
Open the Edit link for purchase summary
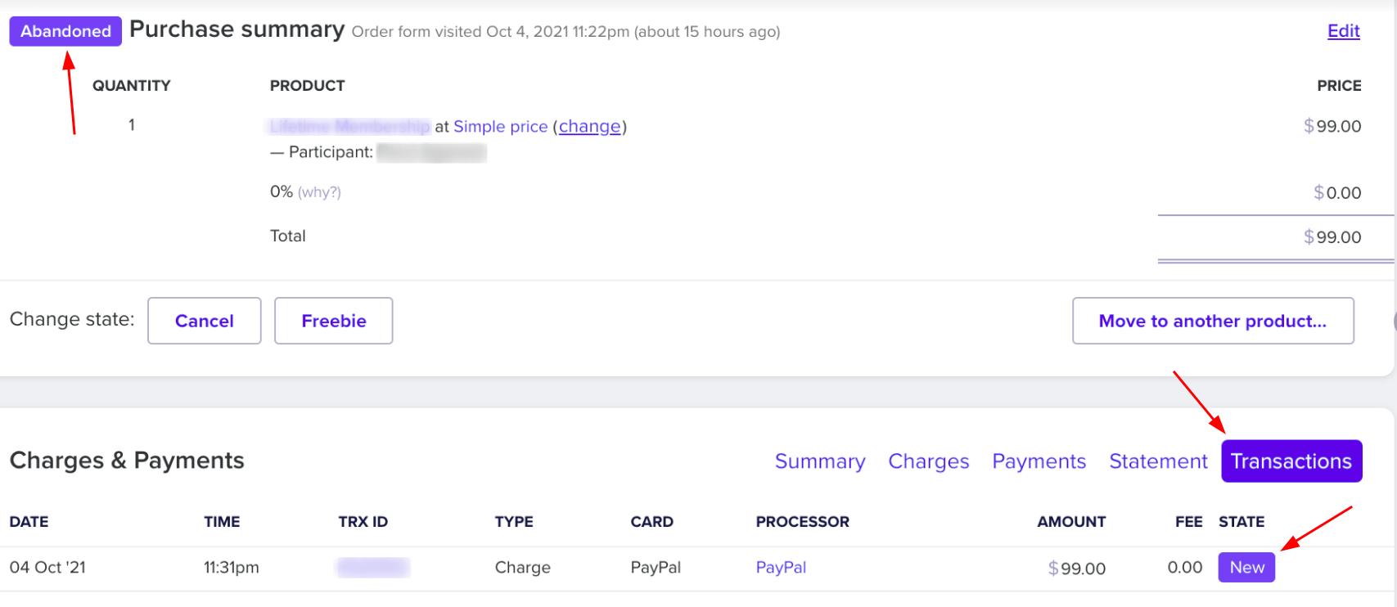1343,31
